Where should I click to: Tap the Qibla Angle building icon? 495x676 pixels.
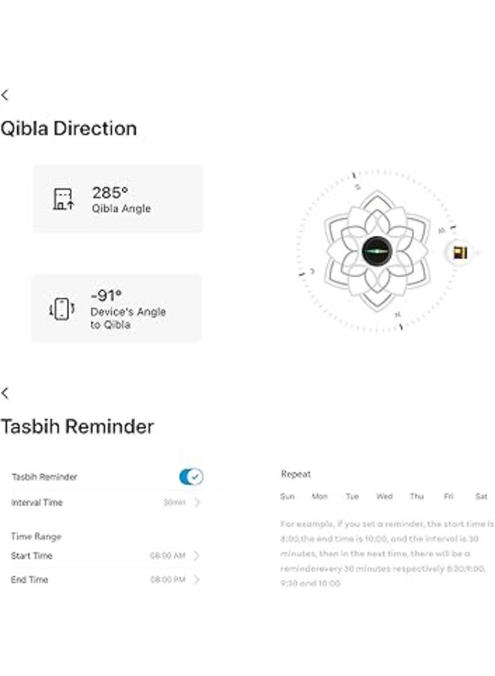pyautogui.click(x=64, y=199)
